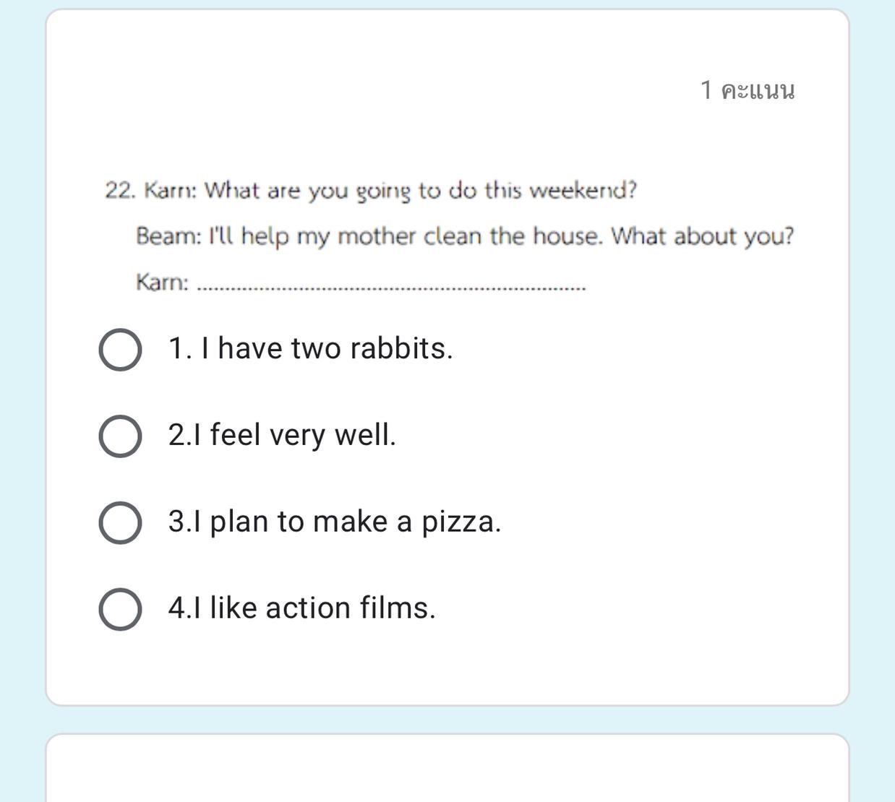This screenshot has width=895, height=802.
Task: Click the question number "22."
Action: [121, 191]
